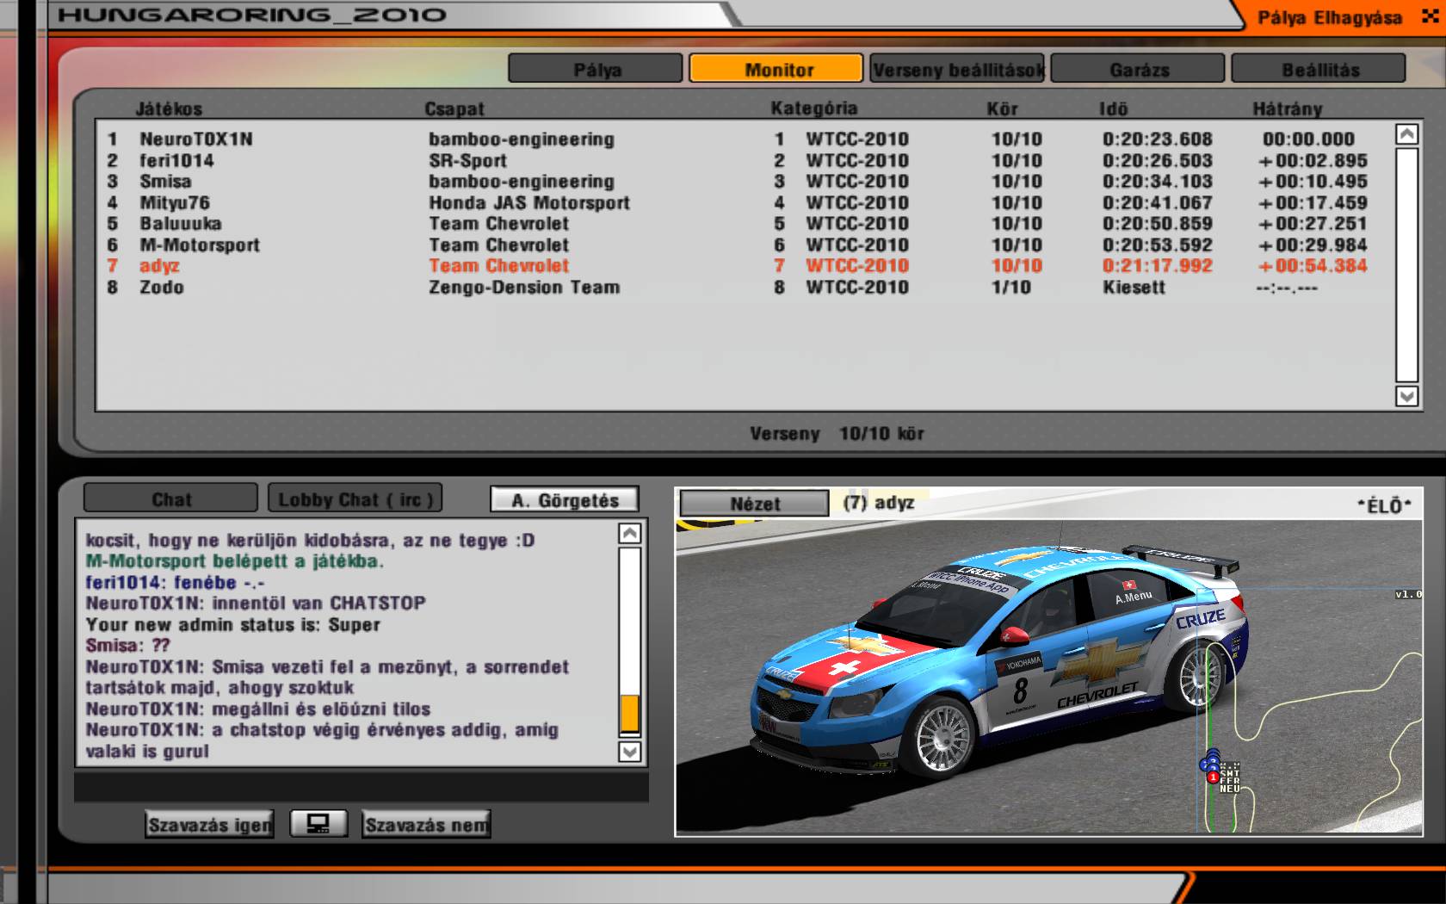
Task: Click the orange chat scrollbar thumb
Action: (x=630, y=714)
